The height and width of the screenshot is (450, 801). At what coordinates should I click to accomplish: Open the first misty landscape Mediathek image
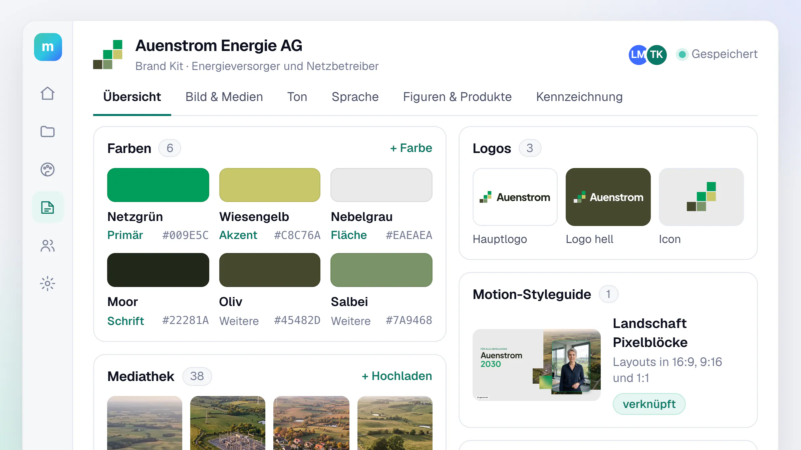(145, 423)
